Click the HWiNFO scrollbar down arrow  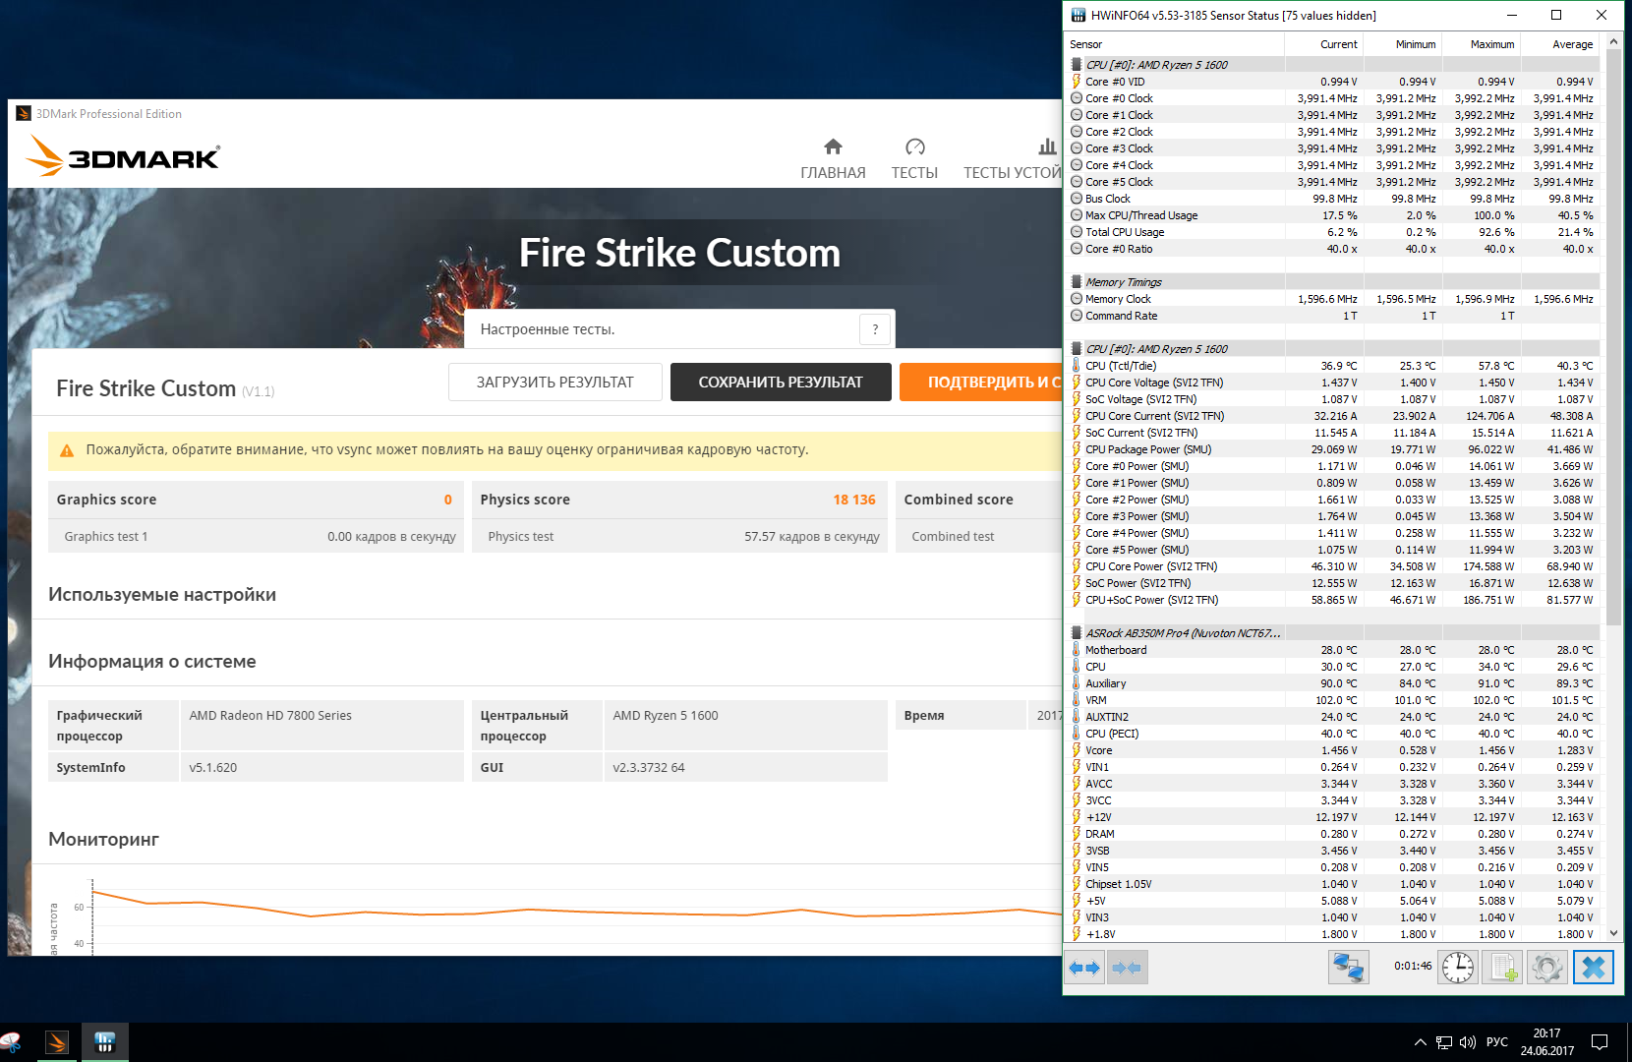[1613, 933]
